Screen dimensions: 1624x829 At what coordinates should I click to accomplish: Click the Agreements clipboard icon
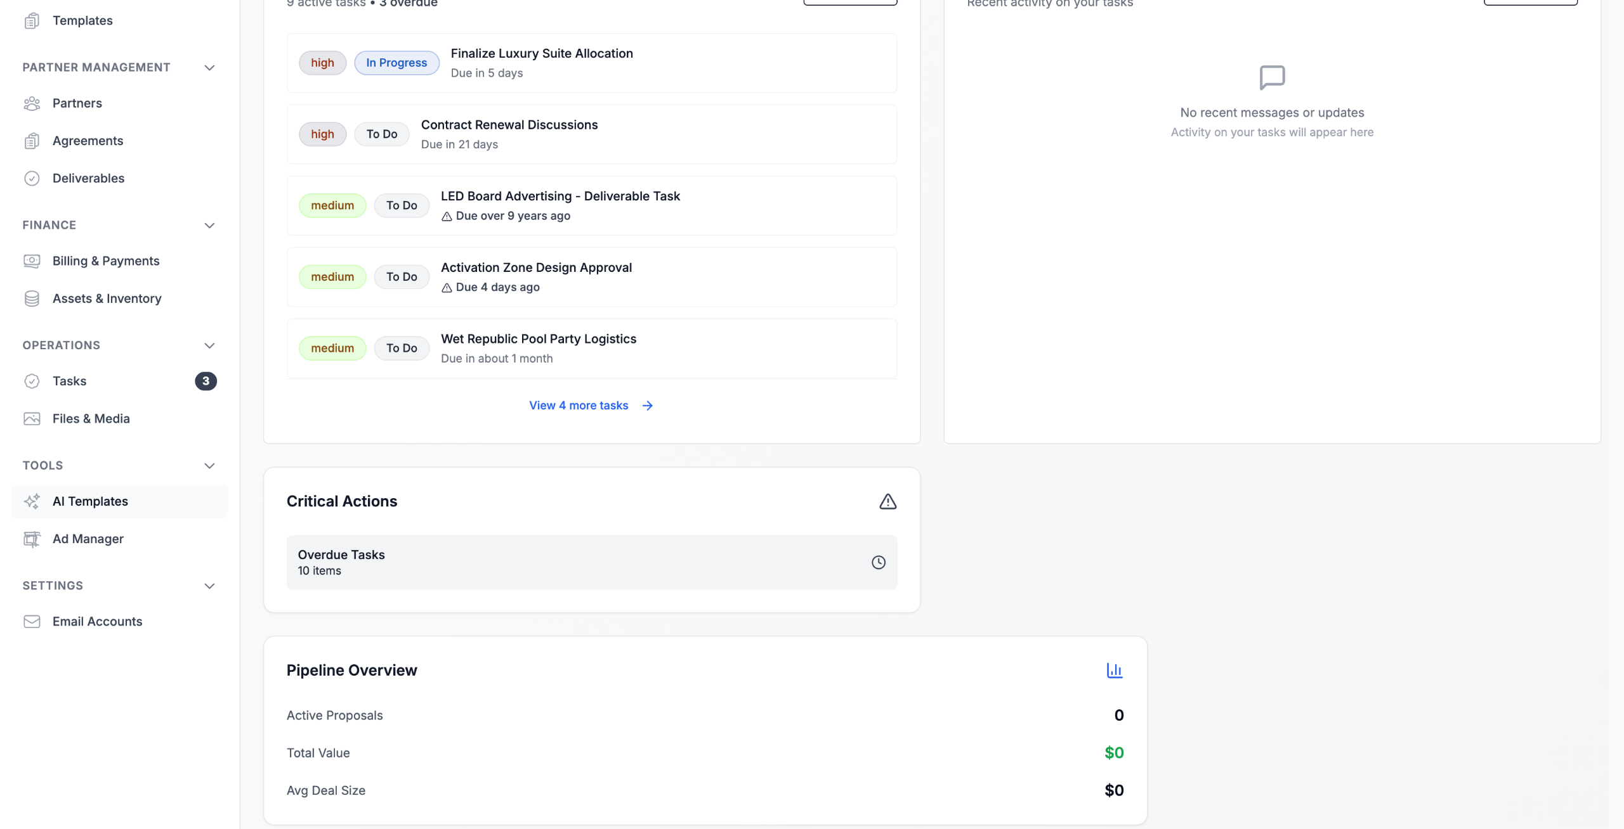pos(32,141)
